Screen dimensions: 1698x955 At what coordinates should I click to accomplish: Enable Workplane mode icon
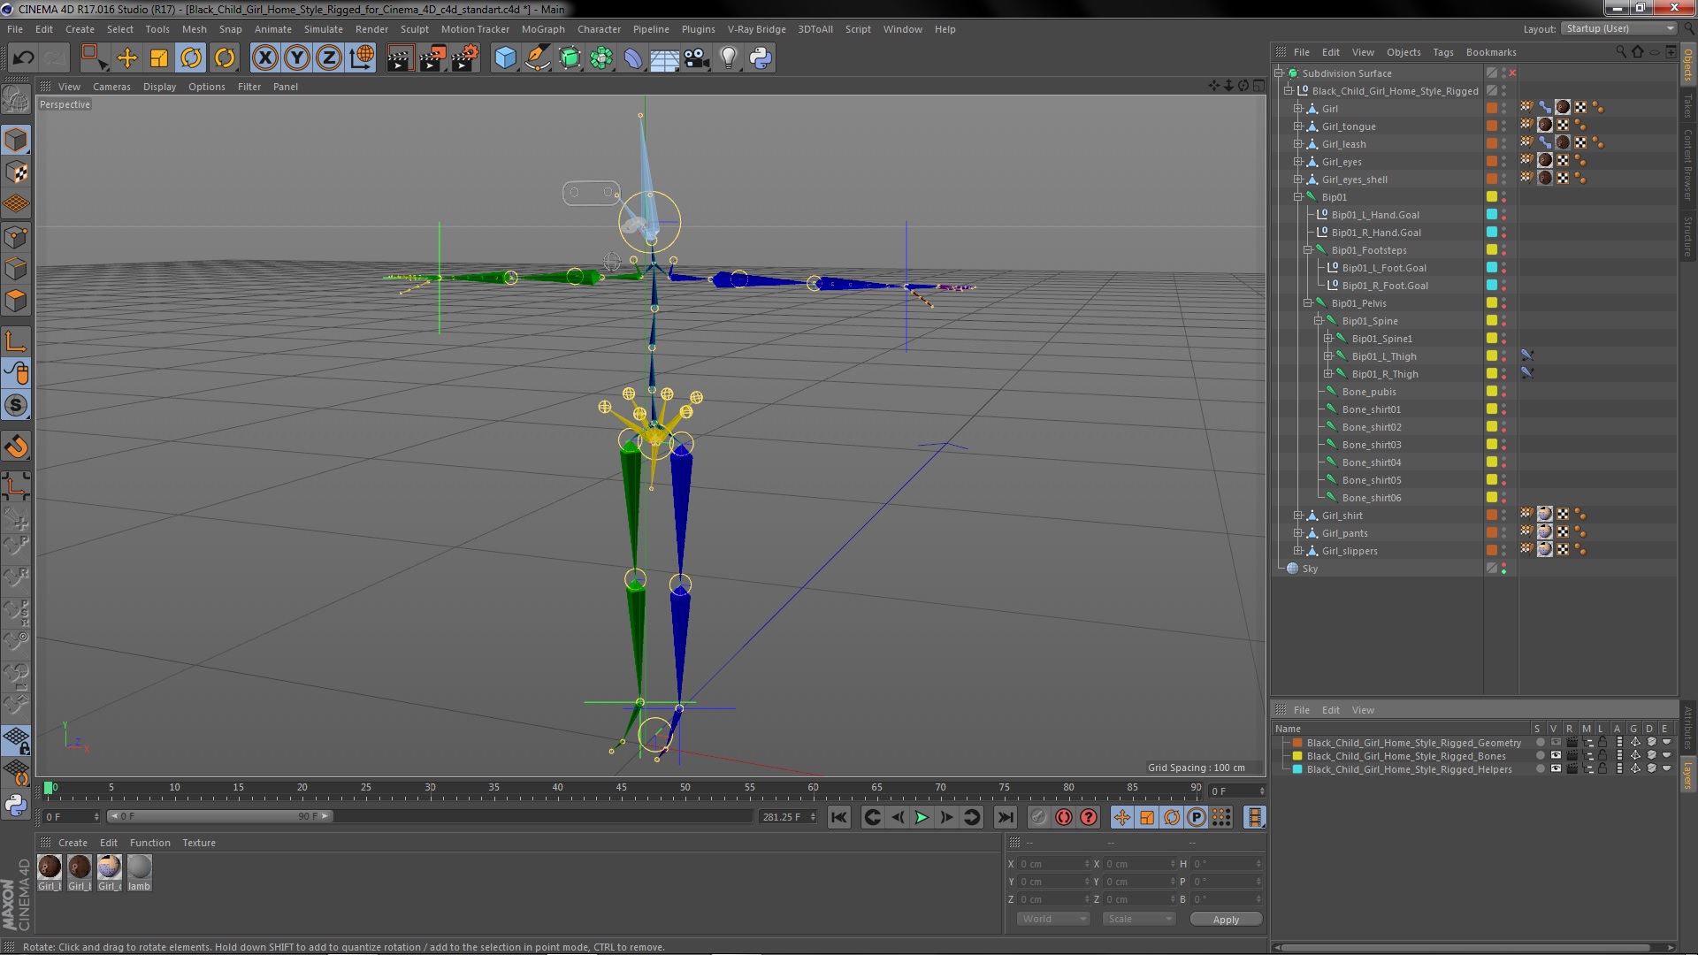[x=16, y=204]
